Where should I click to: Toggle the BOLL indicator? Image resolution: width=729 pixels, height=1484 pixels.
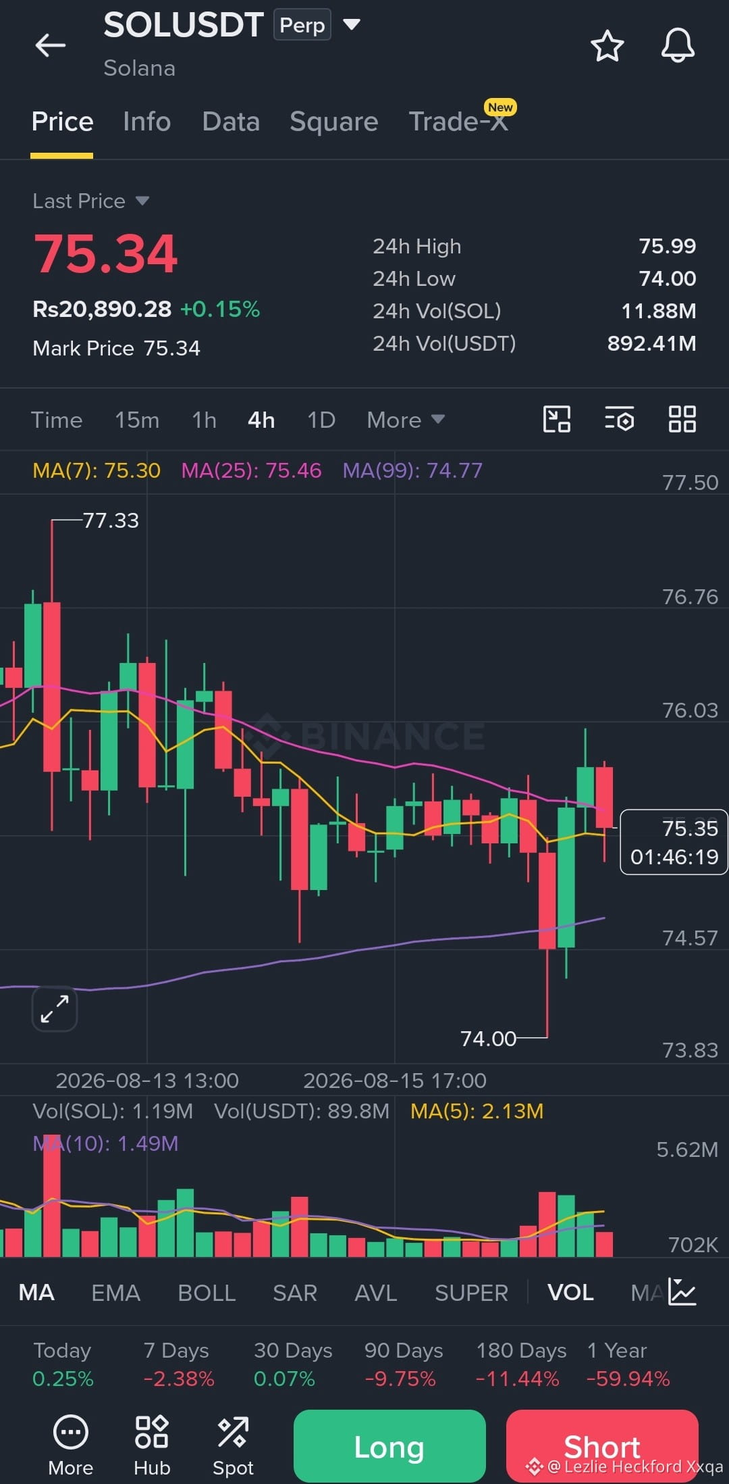pyautogui.click(x=207, y=1293)
